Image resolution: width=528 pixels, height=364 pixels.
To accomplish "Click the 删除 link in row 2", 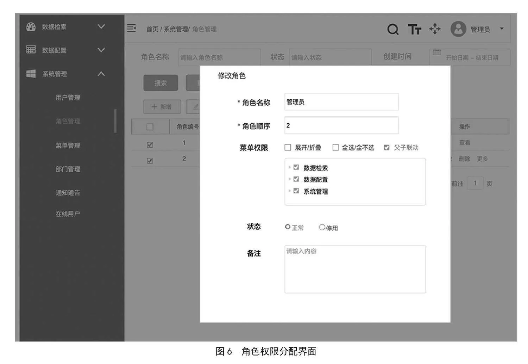I will (465, 159).
